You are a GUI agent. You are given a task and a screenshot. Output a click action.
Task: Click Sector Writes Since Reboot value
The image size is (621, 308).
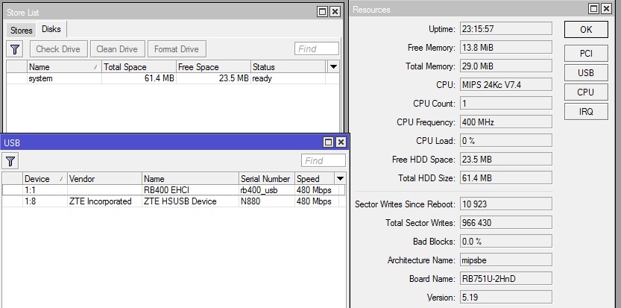coord(505,204)
